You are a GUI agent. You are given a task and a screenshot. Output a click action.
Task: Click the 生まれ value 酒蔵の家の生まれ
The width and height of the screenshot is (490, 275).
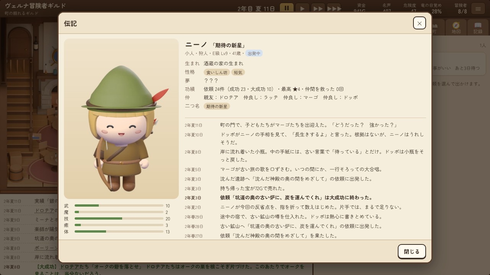click(x=224, y=63)
